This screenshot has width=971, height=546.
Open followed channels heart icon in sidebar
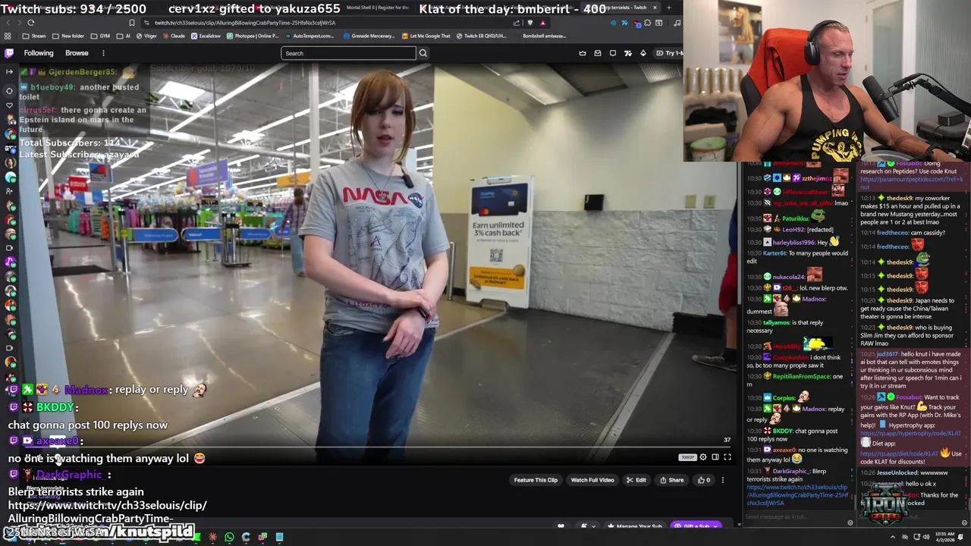click(9, 105)
